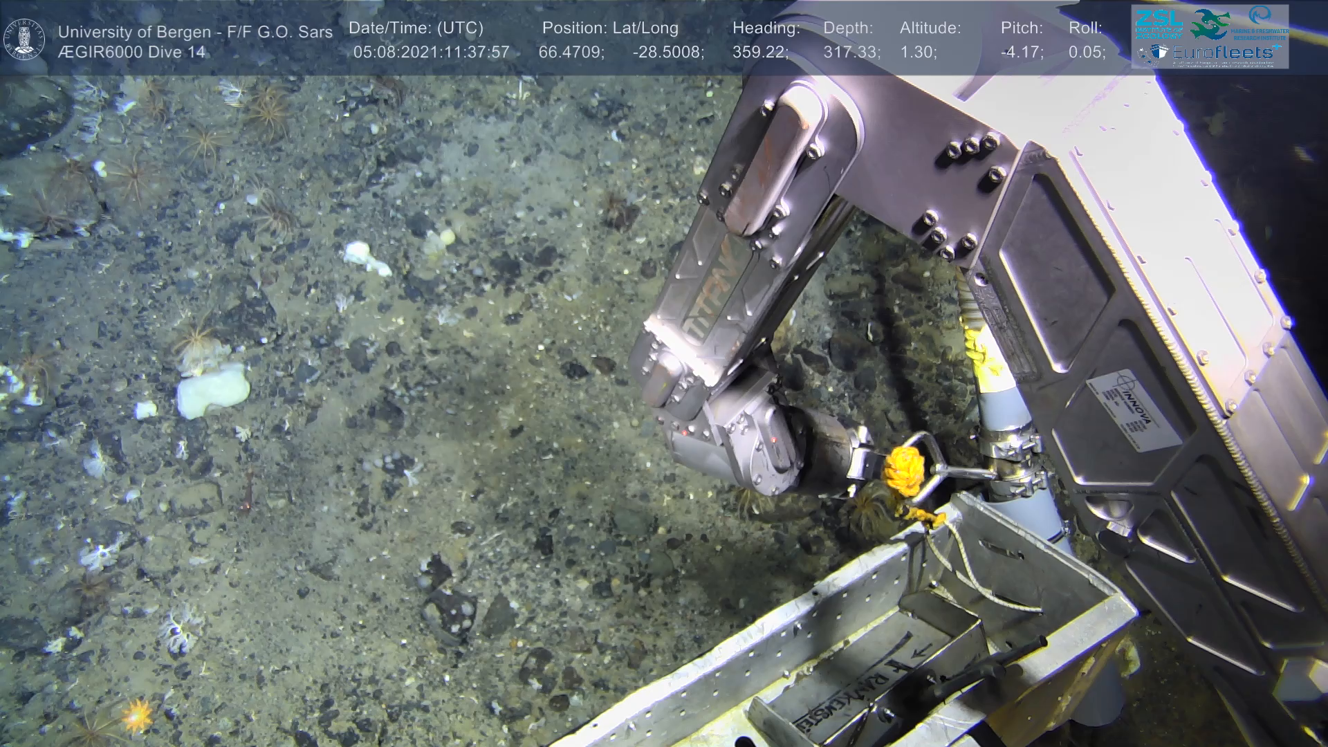Screen dimensions: 1328x747
Task: Click the Eurofleets+ wordmark
Action: tap(1223, 52)
